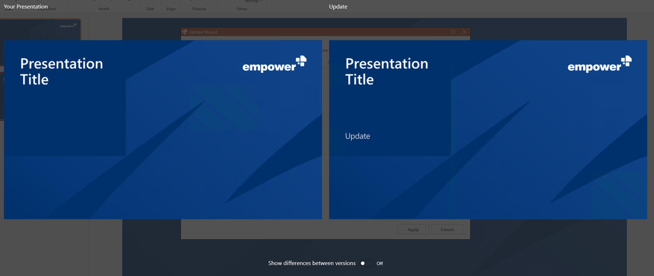654x276 pixels.
Task: Click the 'Update' subtitle text on right slide
Action: [358, 136]
